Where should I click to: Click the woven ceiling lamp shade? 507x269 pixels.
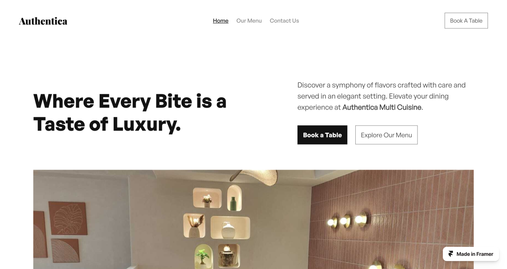click(253, 177)
